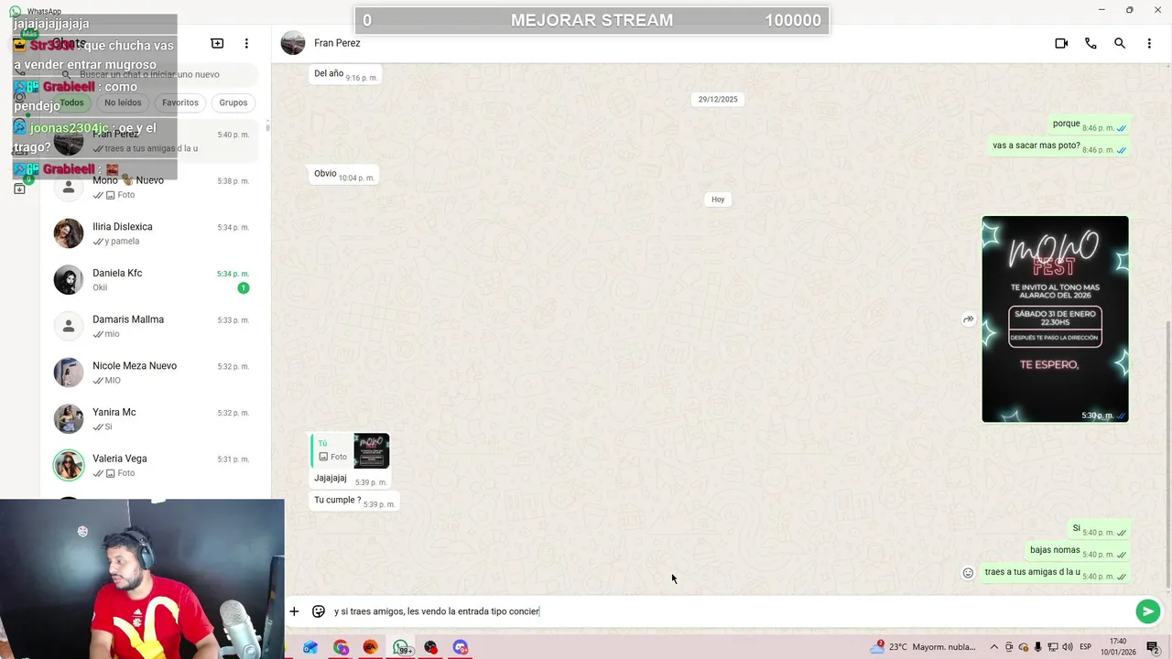Click WhatsApp taskbar icon with 99+ badge

tap(401, 647)
